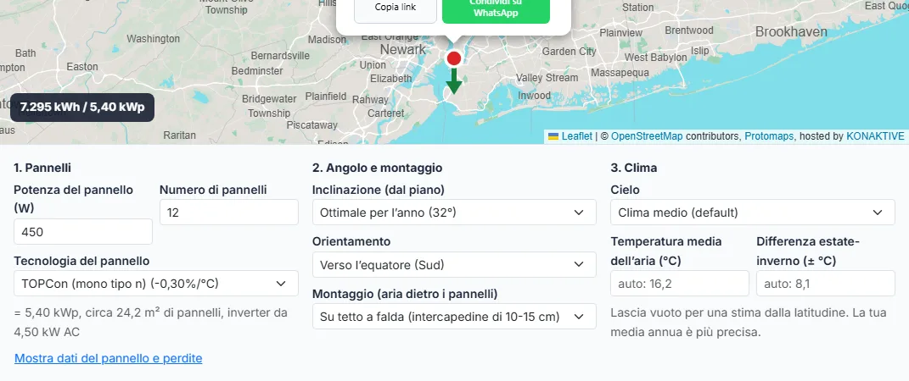Click the Inwood map label
This screenshot has width=909, height=381.
point(534,96)
